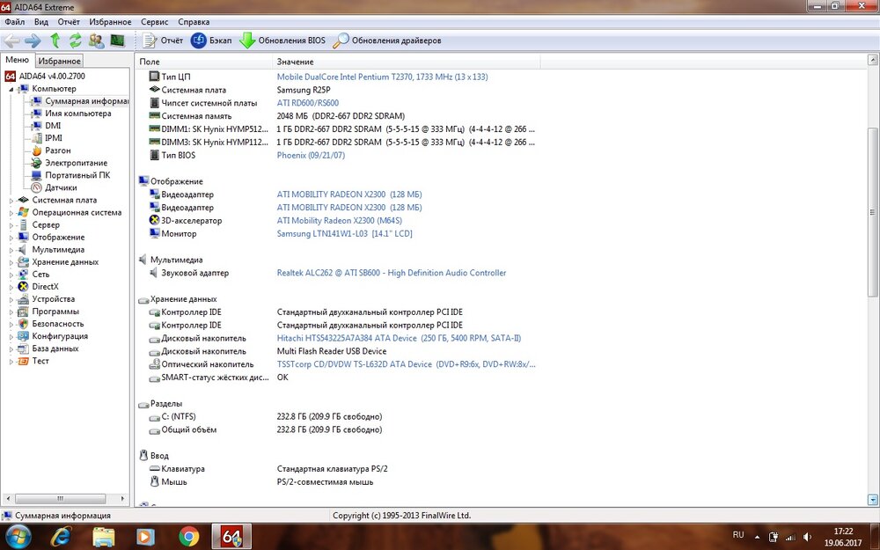Open Windows Media Player on taskbar

pyautogui.click(x=145, y=537)
